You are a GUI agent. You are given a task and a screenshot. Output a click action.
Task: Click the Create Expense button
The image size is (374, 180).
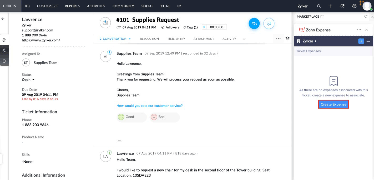(x=333, y=104)
